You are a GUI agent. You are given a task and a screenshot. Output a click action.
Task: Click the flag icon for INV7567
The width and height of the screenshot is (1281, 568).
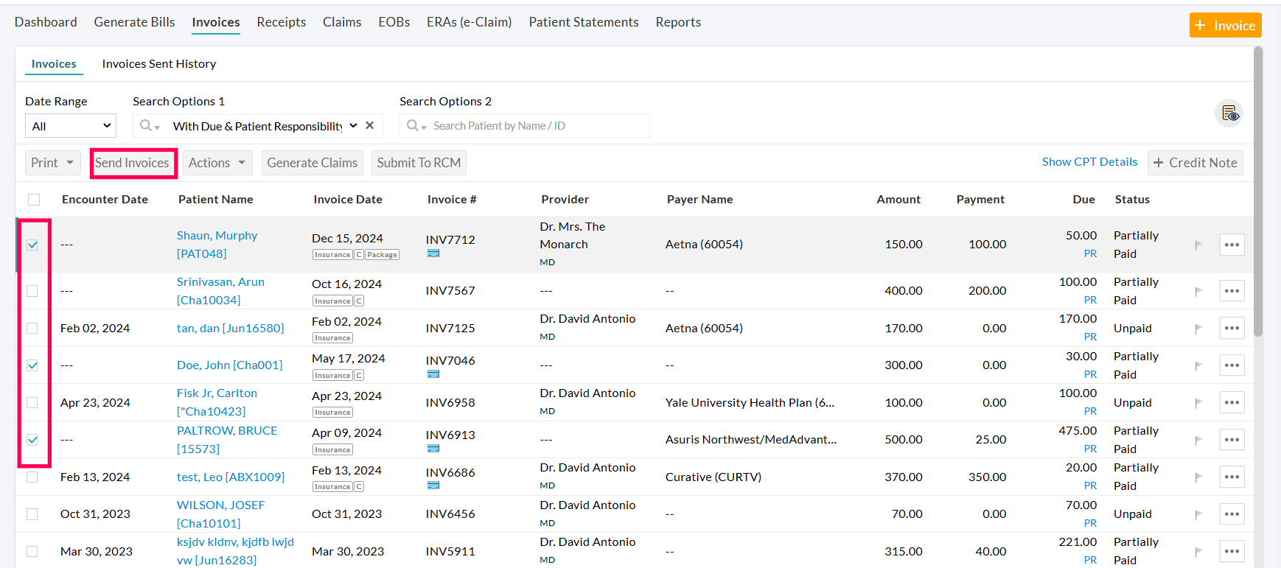(x=1198, y=291)
